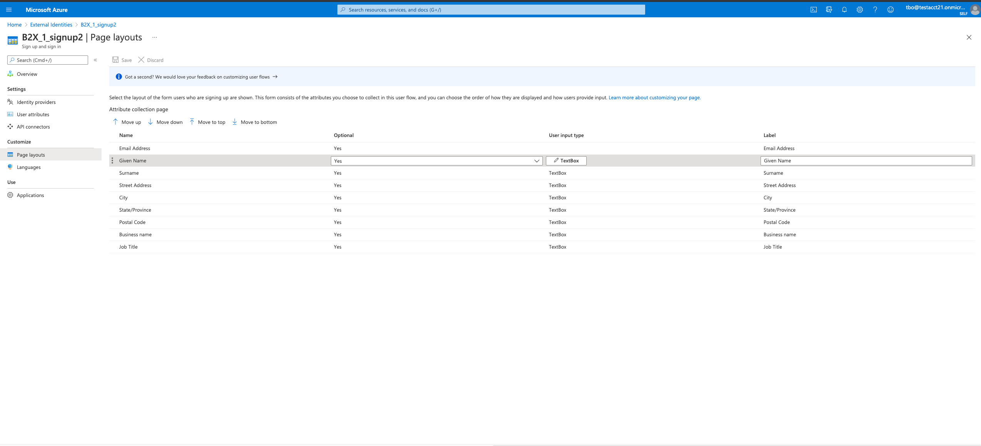Image resolution: width=981 pixels, height=446 pixels.
Task: Select the Identity providers sidebar item
Action: [36, 102]
